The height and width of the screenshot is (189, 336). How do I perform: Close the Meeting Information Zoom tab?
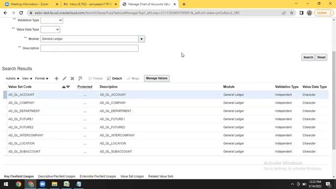(57, 4)
